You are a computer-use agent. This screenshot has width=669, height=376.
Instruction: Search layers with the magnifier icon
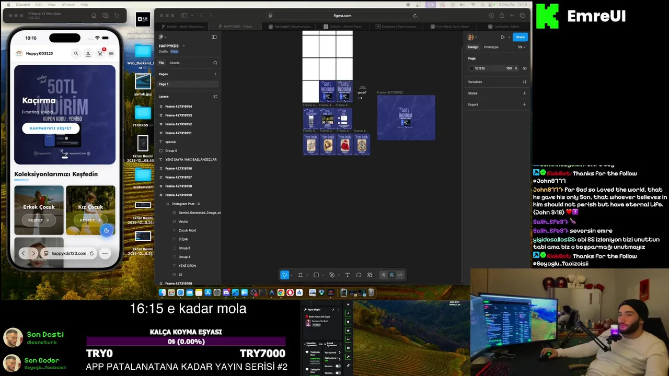tap(215, 63)
